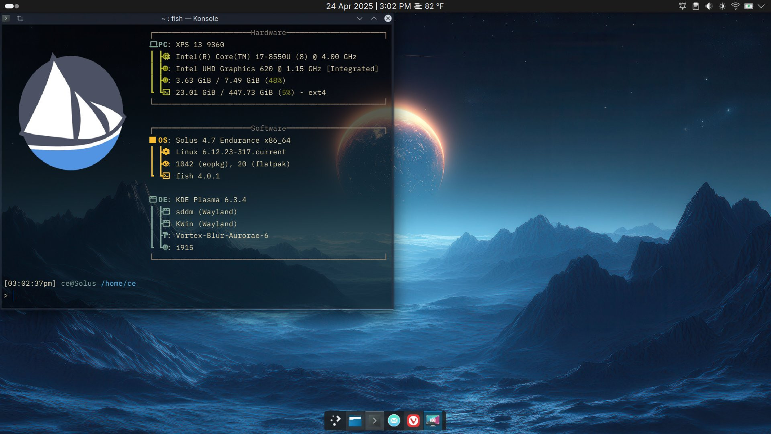Click the 'XPS 13 9360' text

(x=200, y=45)
